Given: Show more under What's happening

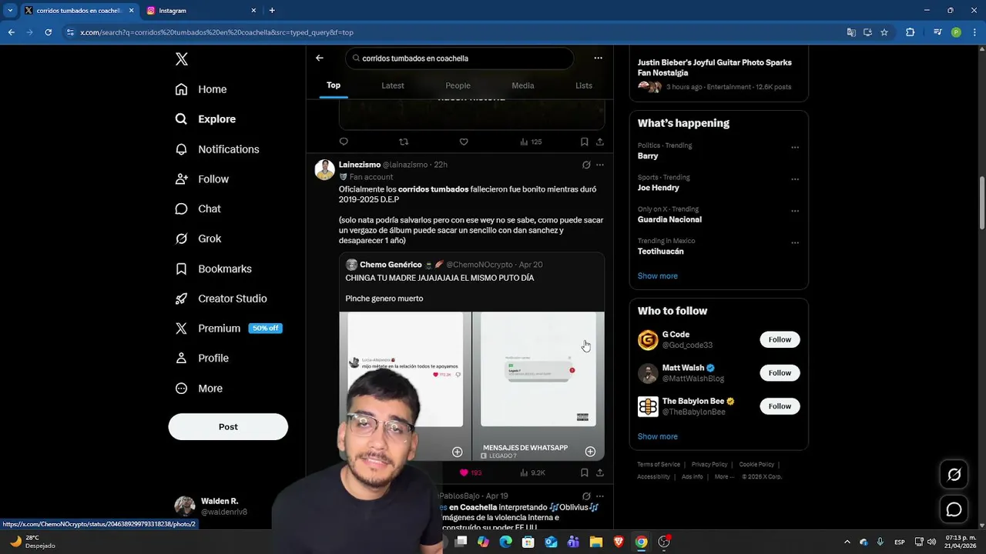Looking at the screenshot, I should [x=658, y=276].
